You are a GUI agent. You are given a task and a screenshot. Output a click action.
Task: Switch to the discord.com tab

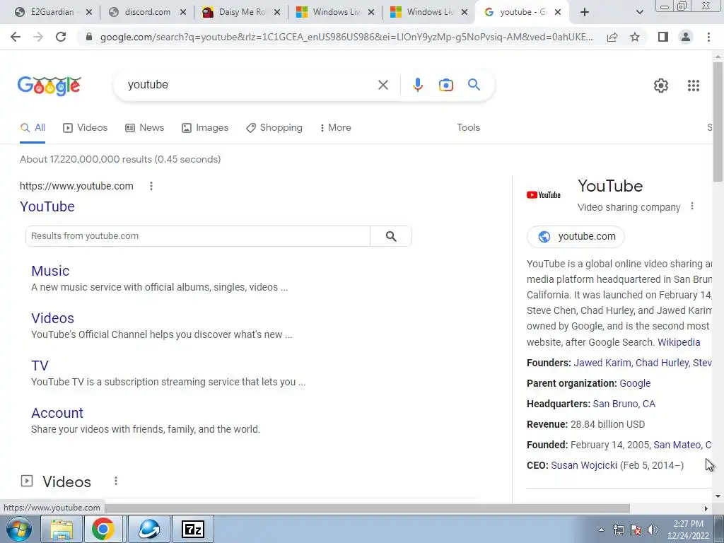pos(147,12)
